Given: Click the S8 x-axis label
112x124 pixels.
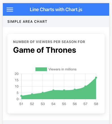Looking at the screenshot, I should click(x=96, y=104).
